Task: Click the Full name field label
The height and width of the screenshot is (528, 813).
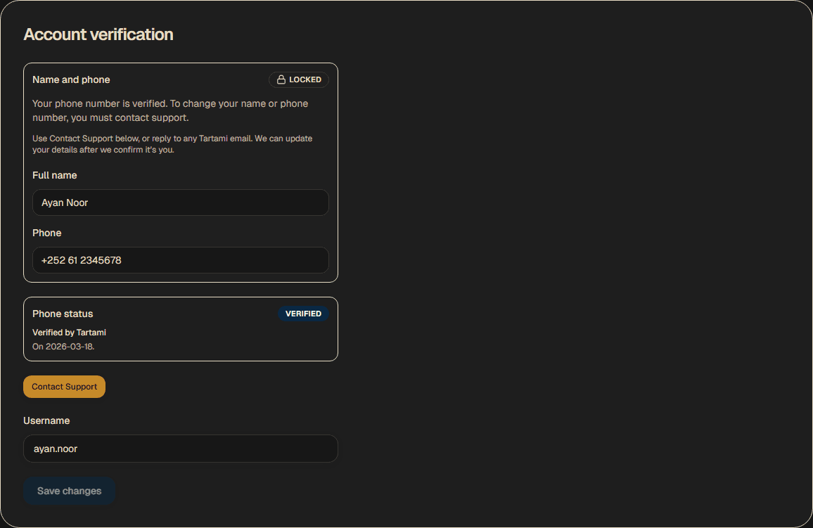Action: coord(54,175)
